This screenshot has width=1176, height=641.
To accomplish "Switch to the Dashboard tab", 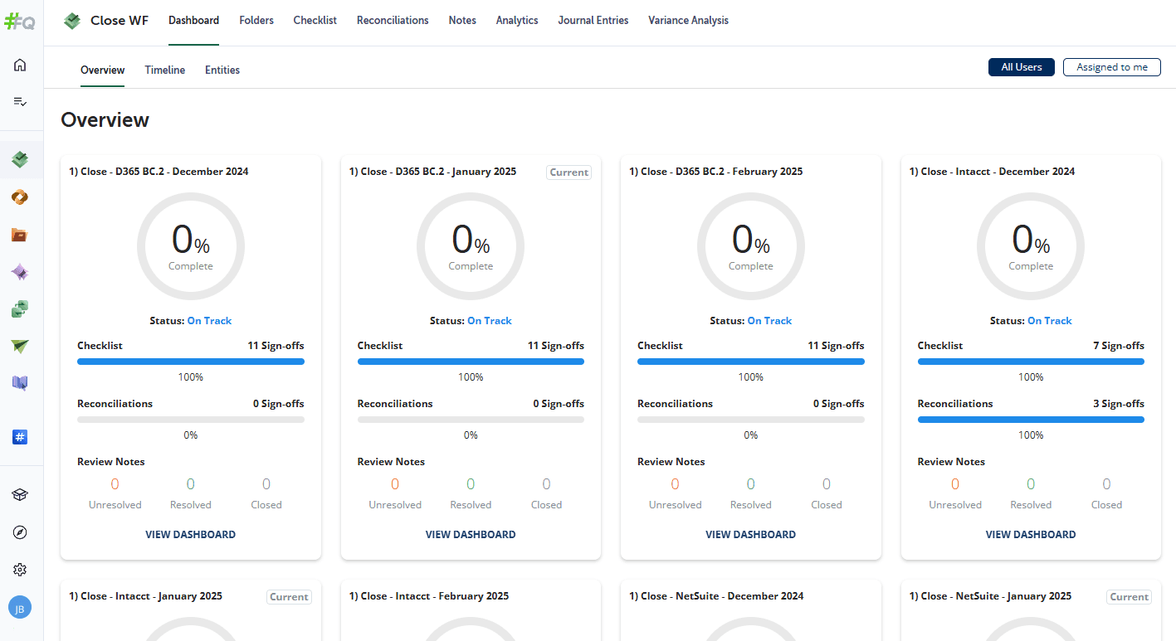I will pos(193,21).
